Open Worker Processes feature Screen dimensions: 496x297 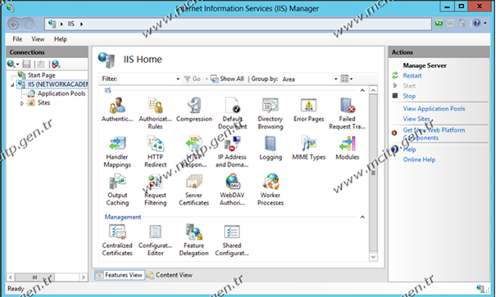tap(271, 189)
